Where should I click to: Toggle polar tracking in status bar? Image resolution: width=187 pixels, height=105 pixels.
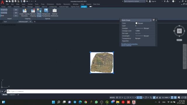point(128,97)
